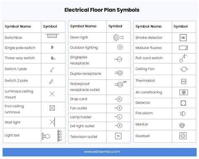This screenshot has height=159, width=199.
Task: Click the Monitor camera symbol
Action: click(x=182, y=125)
